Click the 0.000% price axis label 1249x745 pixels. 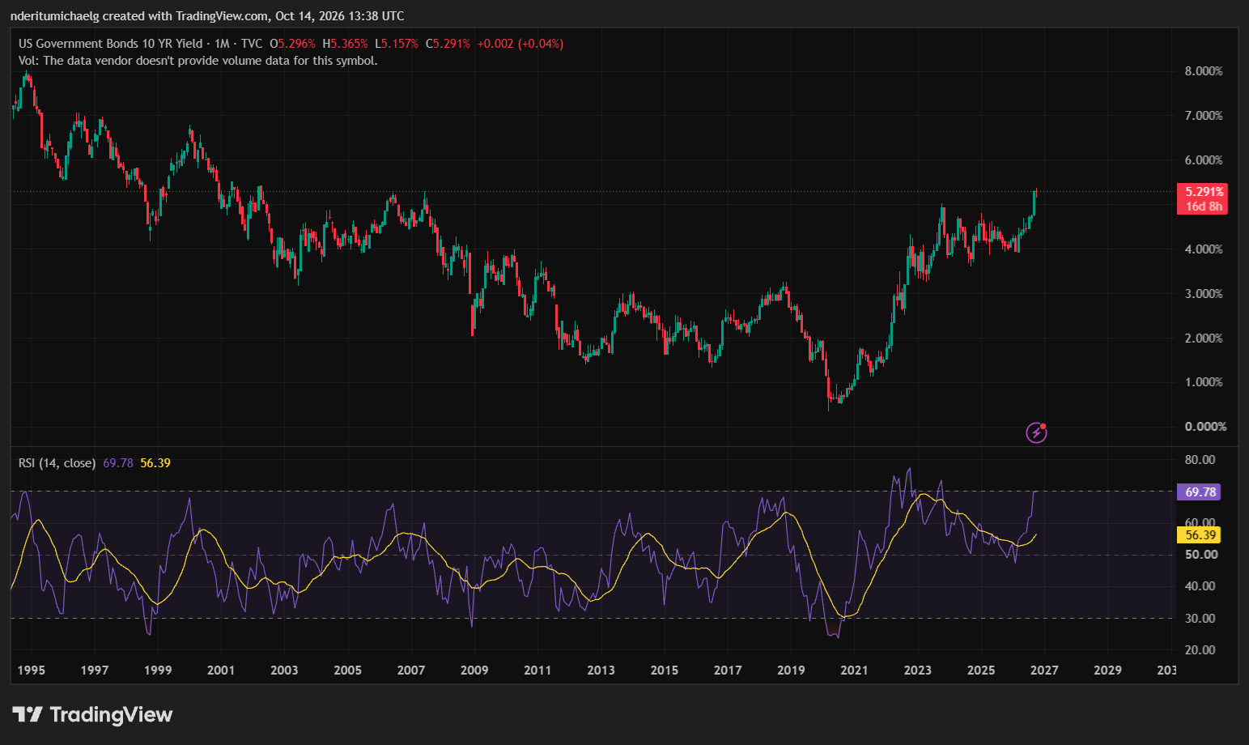click(x=1205, y=427)
